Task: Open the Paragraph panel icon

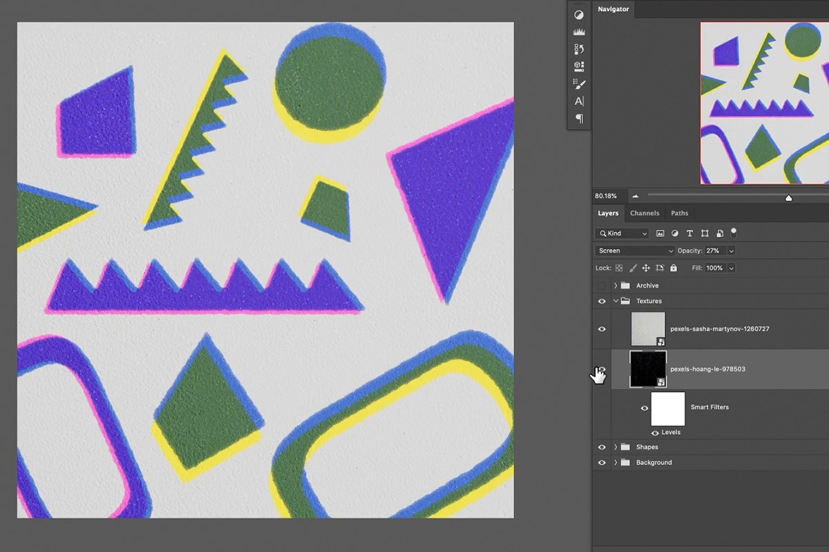Action: point(579,119)
